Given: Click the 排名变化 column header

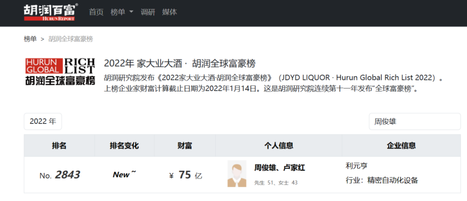Looking at the screenshot, I should pyautogui.click(x=124, y=145).
